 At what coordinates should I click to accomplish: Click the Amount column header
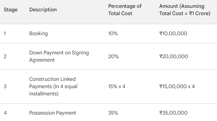tap(185, 10)
